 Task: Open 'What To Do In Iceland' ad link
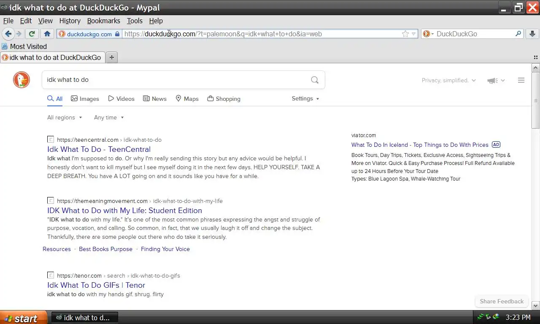coord(420,145)
